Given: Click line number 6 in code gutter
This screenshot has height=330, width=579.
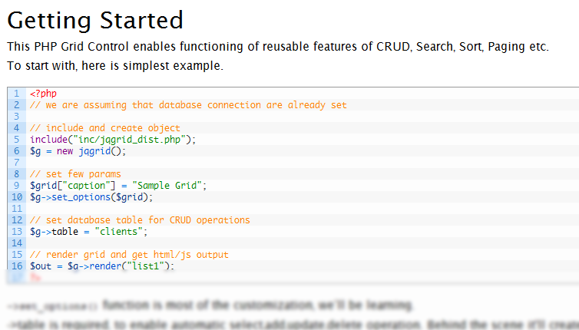Looking at the screenshot, I should [16, 151].
